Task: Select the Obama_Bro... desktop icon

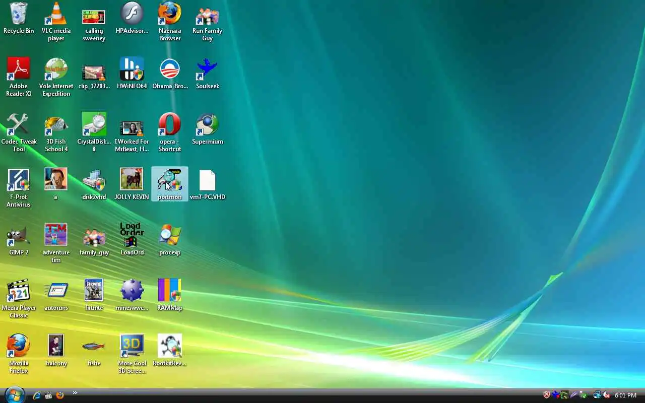Action: point(170,74)
